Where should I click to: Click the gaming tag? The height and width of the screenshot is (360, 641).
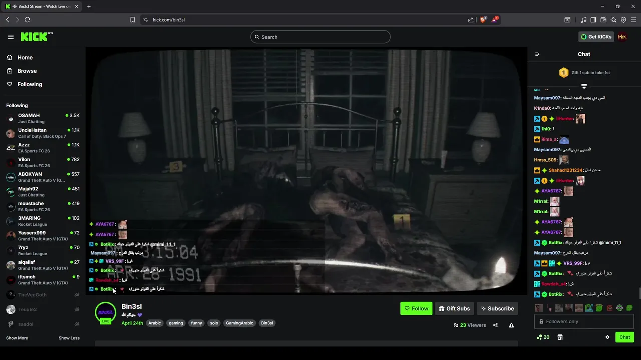(176, 323)
